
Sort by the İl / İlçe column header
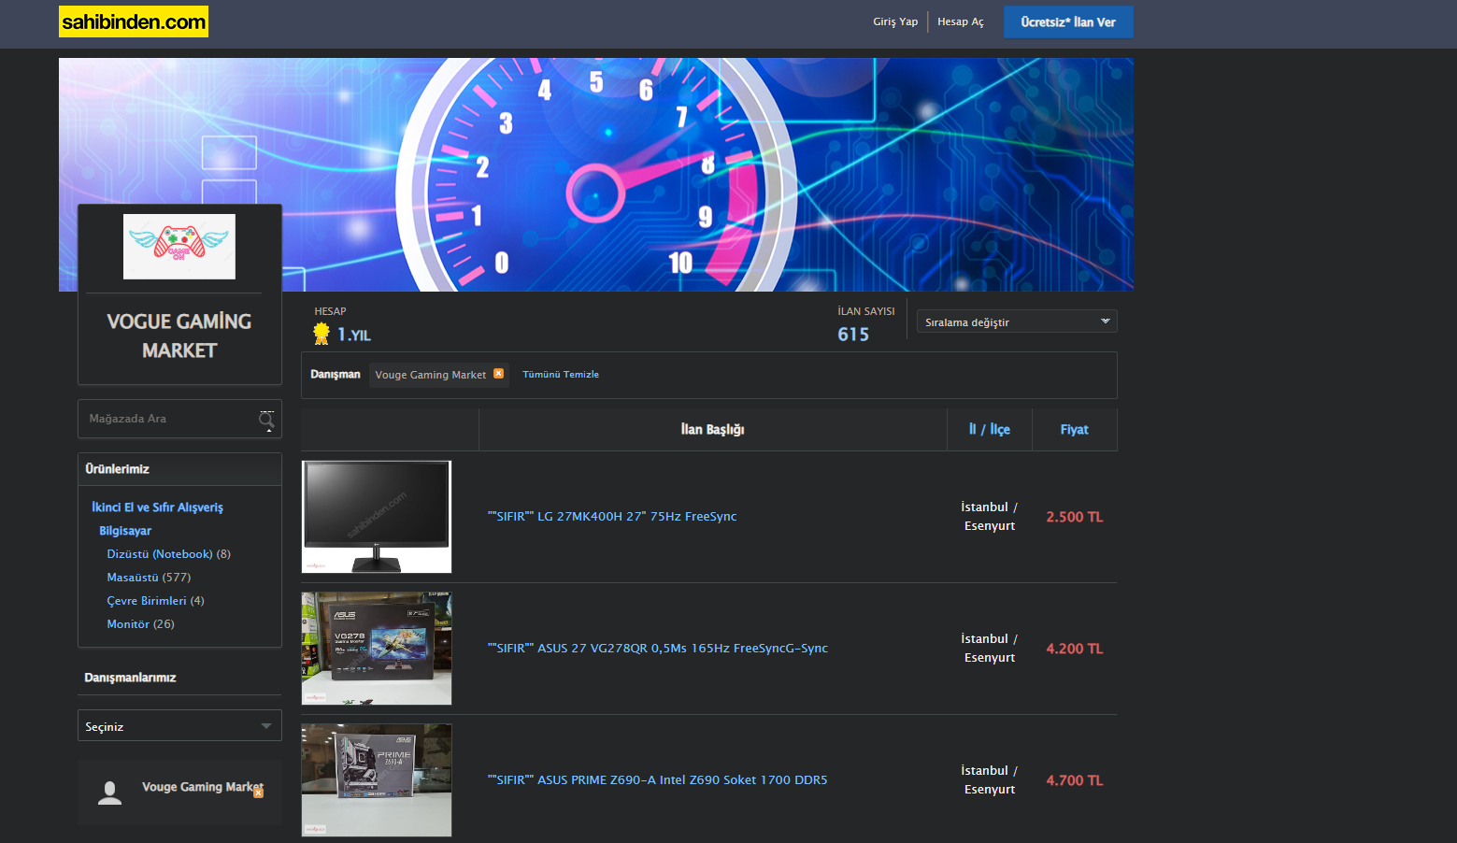tap(990, 429)
